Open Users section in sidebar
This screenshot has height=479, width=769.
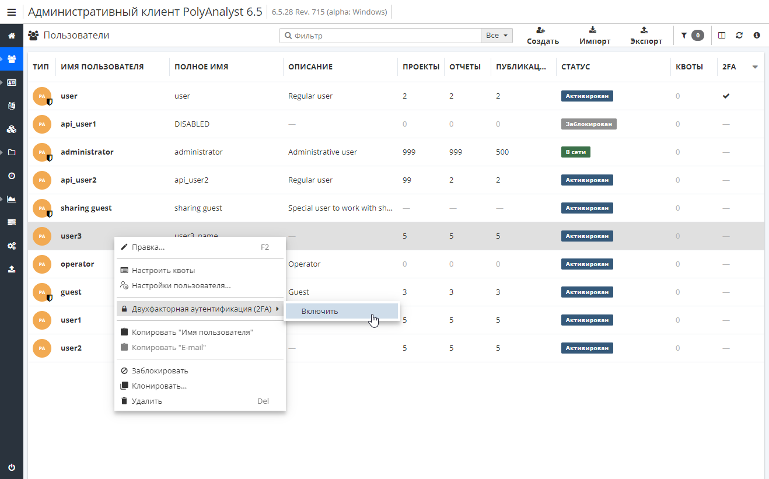point(12,59)
